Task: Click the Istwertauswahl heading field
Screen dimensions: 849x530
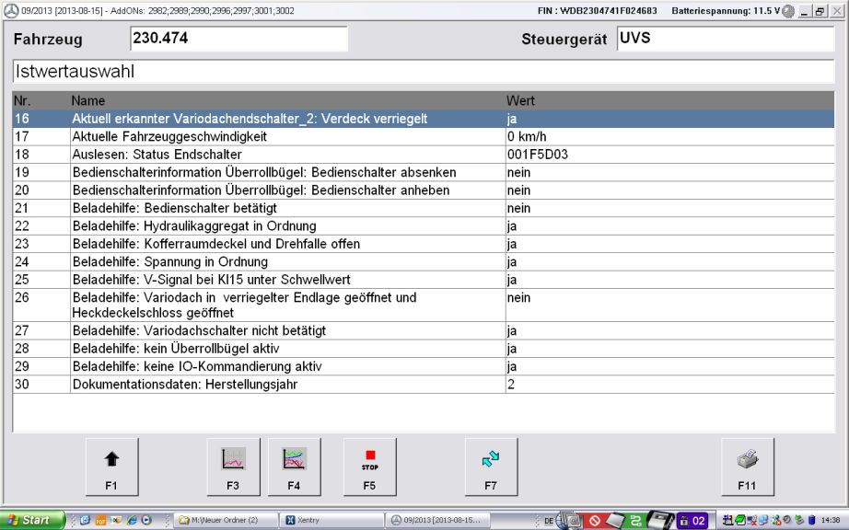Action: point(424,72)
